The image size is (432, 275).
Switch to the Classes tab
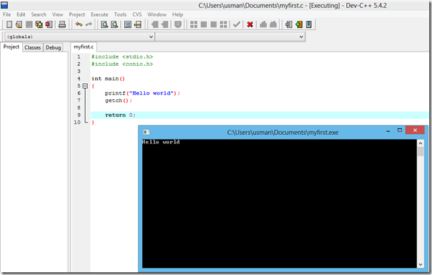[x=32, y=48]
